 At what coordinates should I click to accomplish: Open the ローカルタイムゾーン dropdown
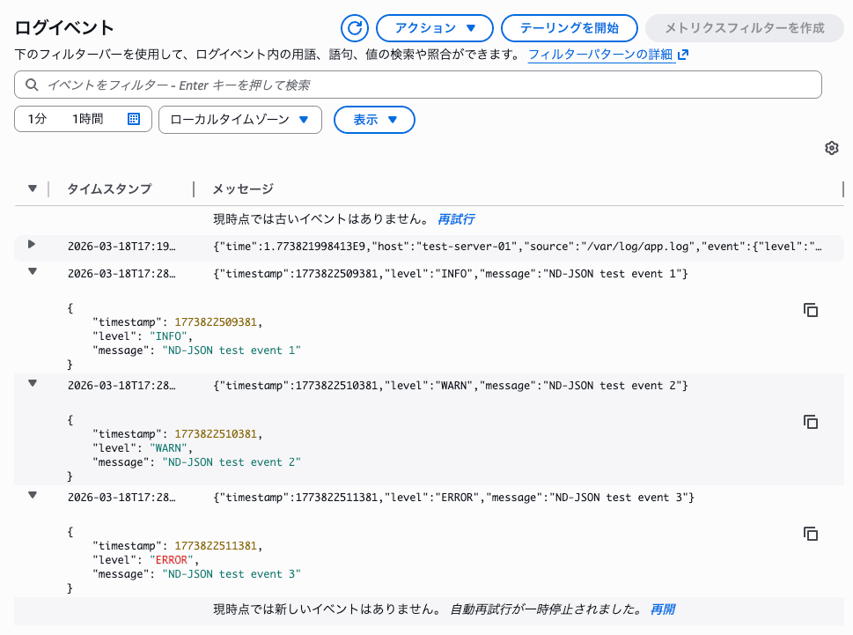coord(239,119)
